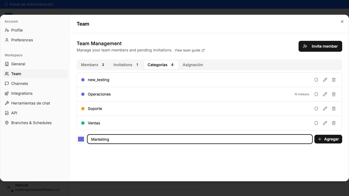This screenshot has height=196, width=349.
Task: Open the Invitations tab
Action: coord(126,65)
